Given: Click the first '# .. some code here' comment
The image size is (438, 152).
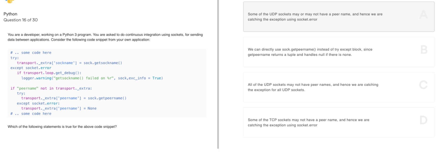Looking at the screenshot, I should tap(31, 53).
